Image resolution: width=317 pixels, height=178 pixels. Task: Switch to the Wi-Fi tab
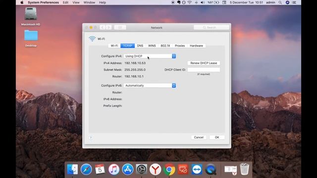[114, 45]
